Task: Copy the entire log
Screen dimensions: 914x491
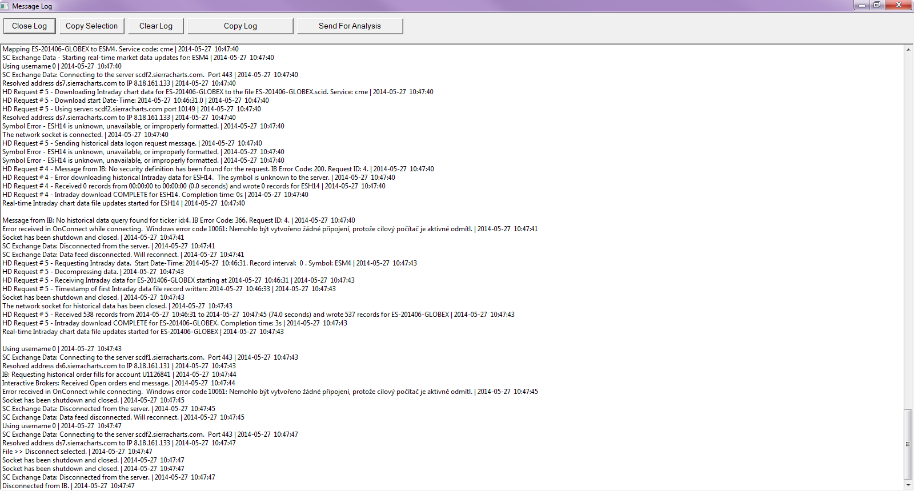Action: [x=240, y=26]
